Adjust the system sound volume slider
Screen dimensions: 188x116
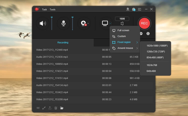click(52, 23)
